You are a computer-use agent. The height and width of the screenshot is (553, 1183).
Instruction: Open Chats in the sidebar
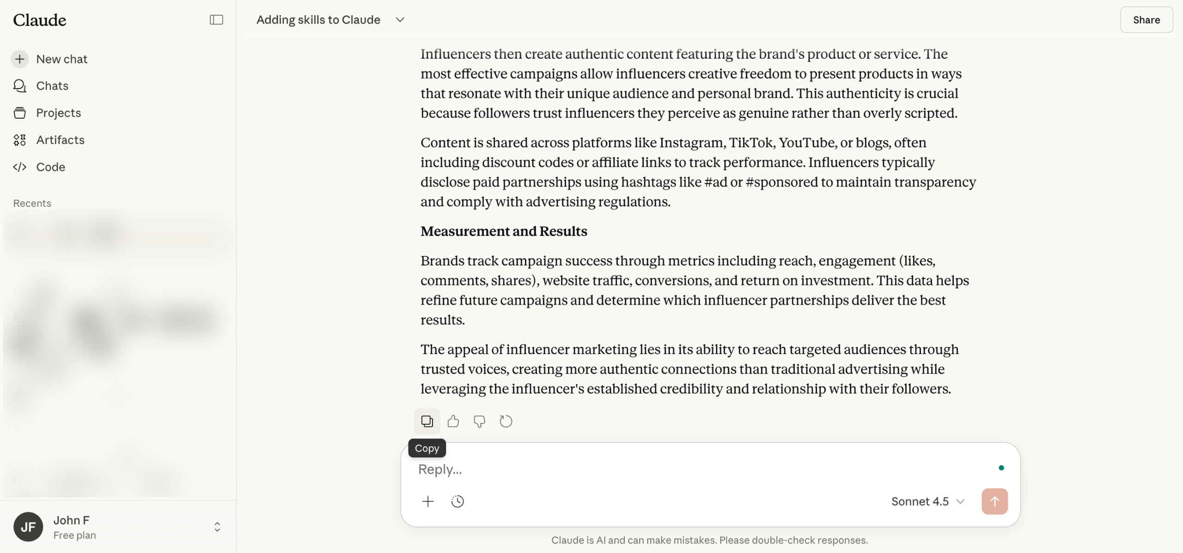pos(52,86)
